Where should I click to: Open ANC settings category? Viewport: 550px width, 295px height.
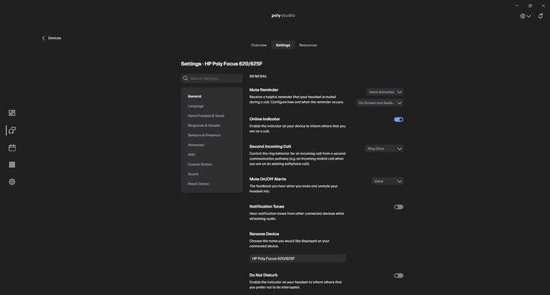click(192, 154)
